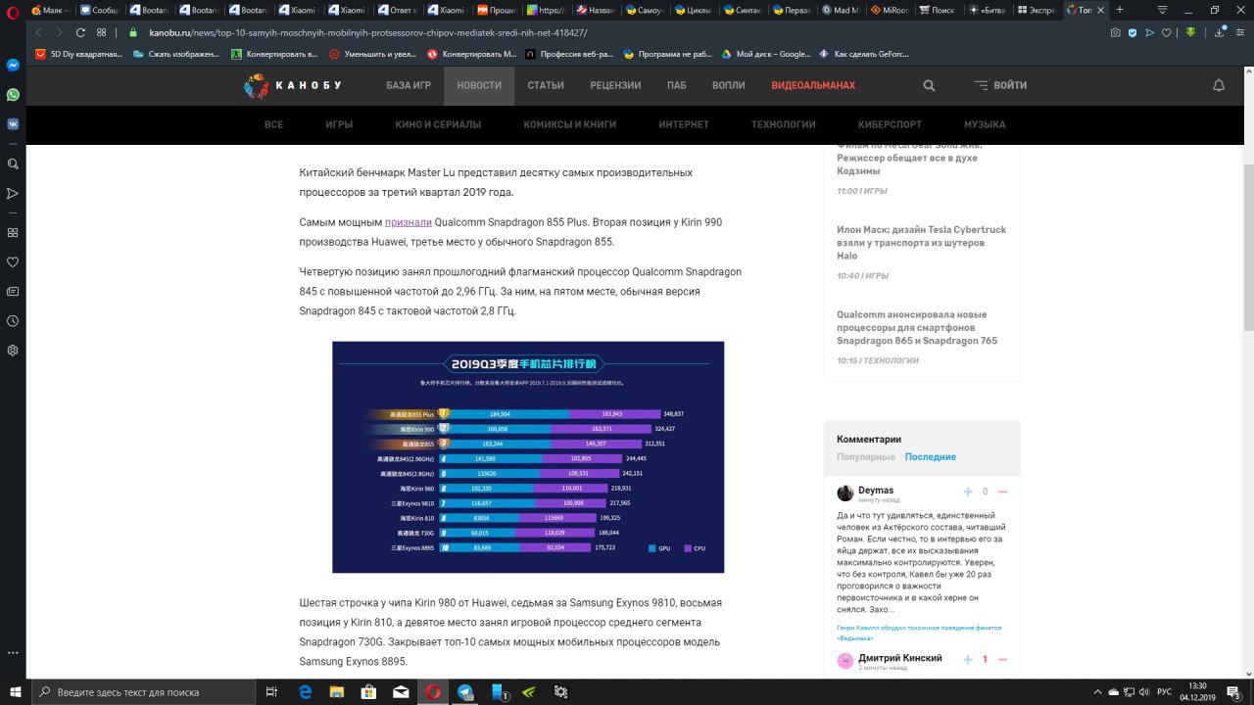Viewport: 1254px width, 705px height.
Task: Upvote Deymas comment with plus
Action: point(968,492)
